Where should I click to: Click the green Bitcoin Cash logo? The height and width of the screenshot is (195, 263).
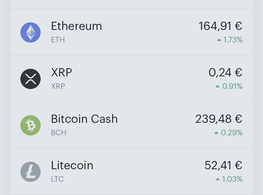coord(30,125)
